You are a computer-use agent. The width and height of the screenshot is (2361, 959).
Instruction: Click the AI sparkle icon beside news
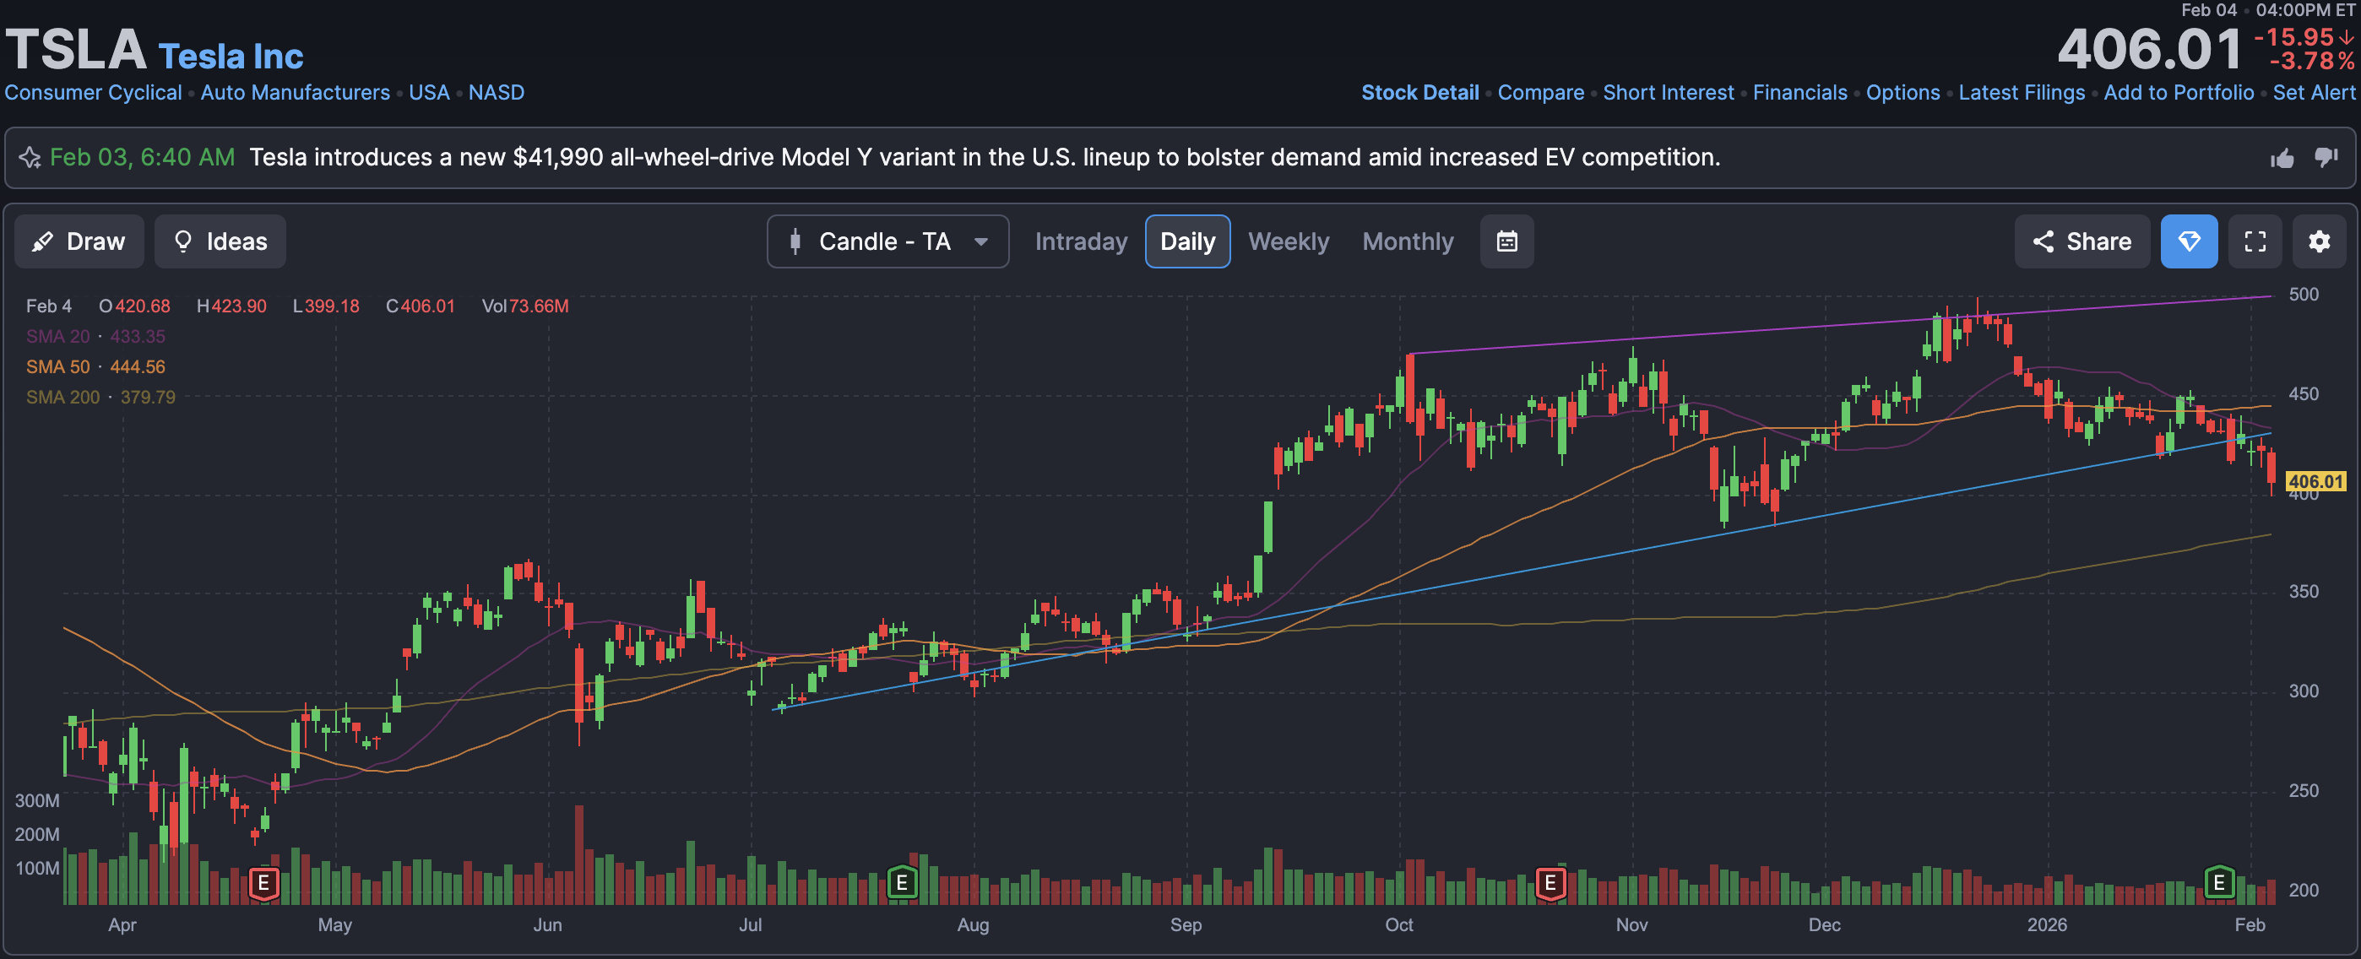click(30, 158)
